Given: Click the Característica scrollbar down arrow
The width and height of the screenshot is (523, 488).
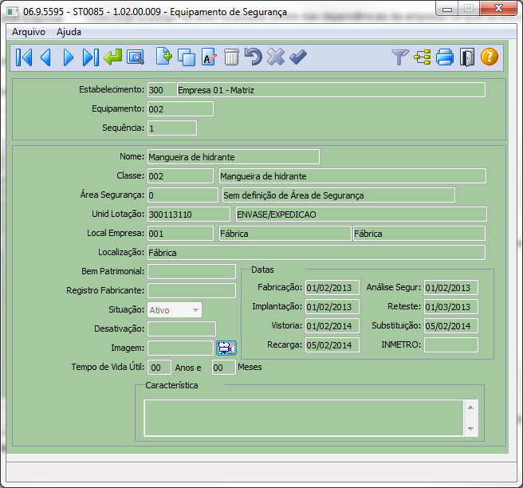Looking at the screenshot, I should coord(470,429).
